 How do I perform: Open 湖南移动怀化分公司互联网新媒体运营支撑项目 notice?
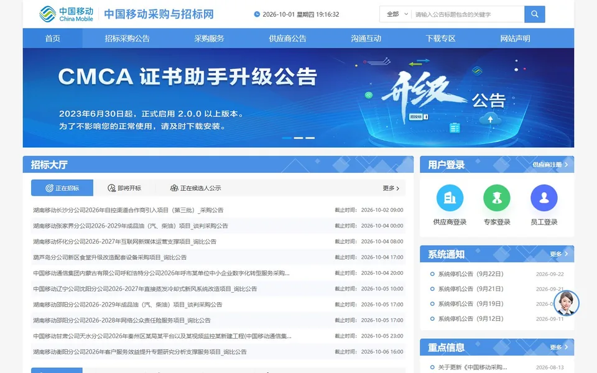pyautogui.click(x=125, y=241)
